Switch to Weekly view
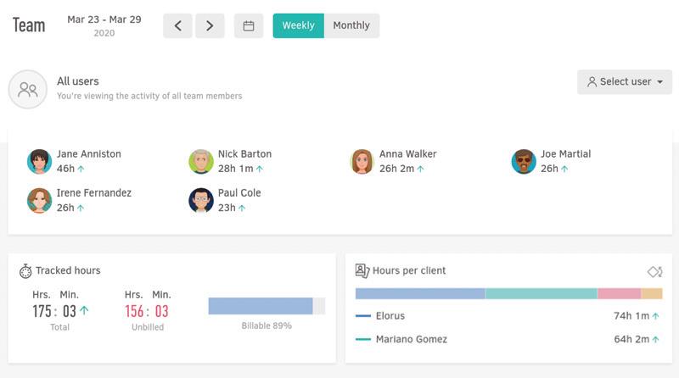Image resolution: width=679 pixels, height=378 pixels. (x=298, y=25)
